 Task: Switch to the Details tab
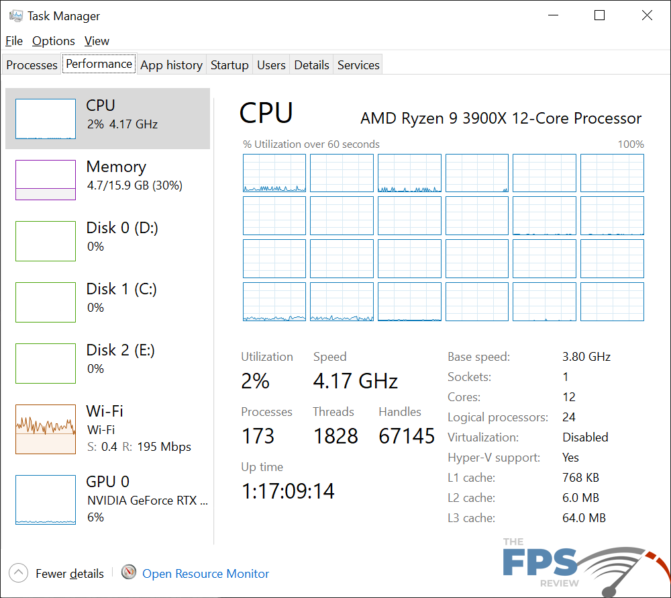coord(311,65)
